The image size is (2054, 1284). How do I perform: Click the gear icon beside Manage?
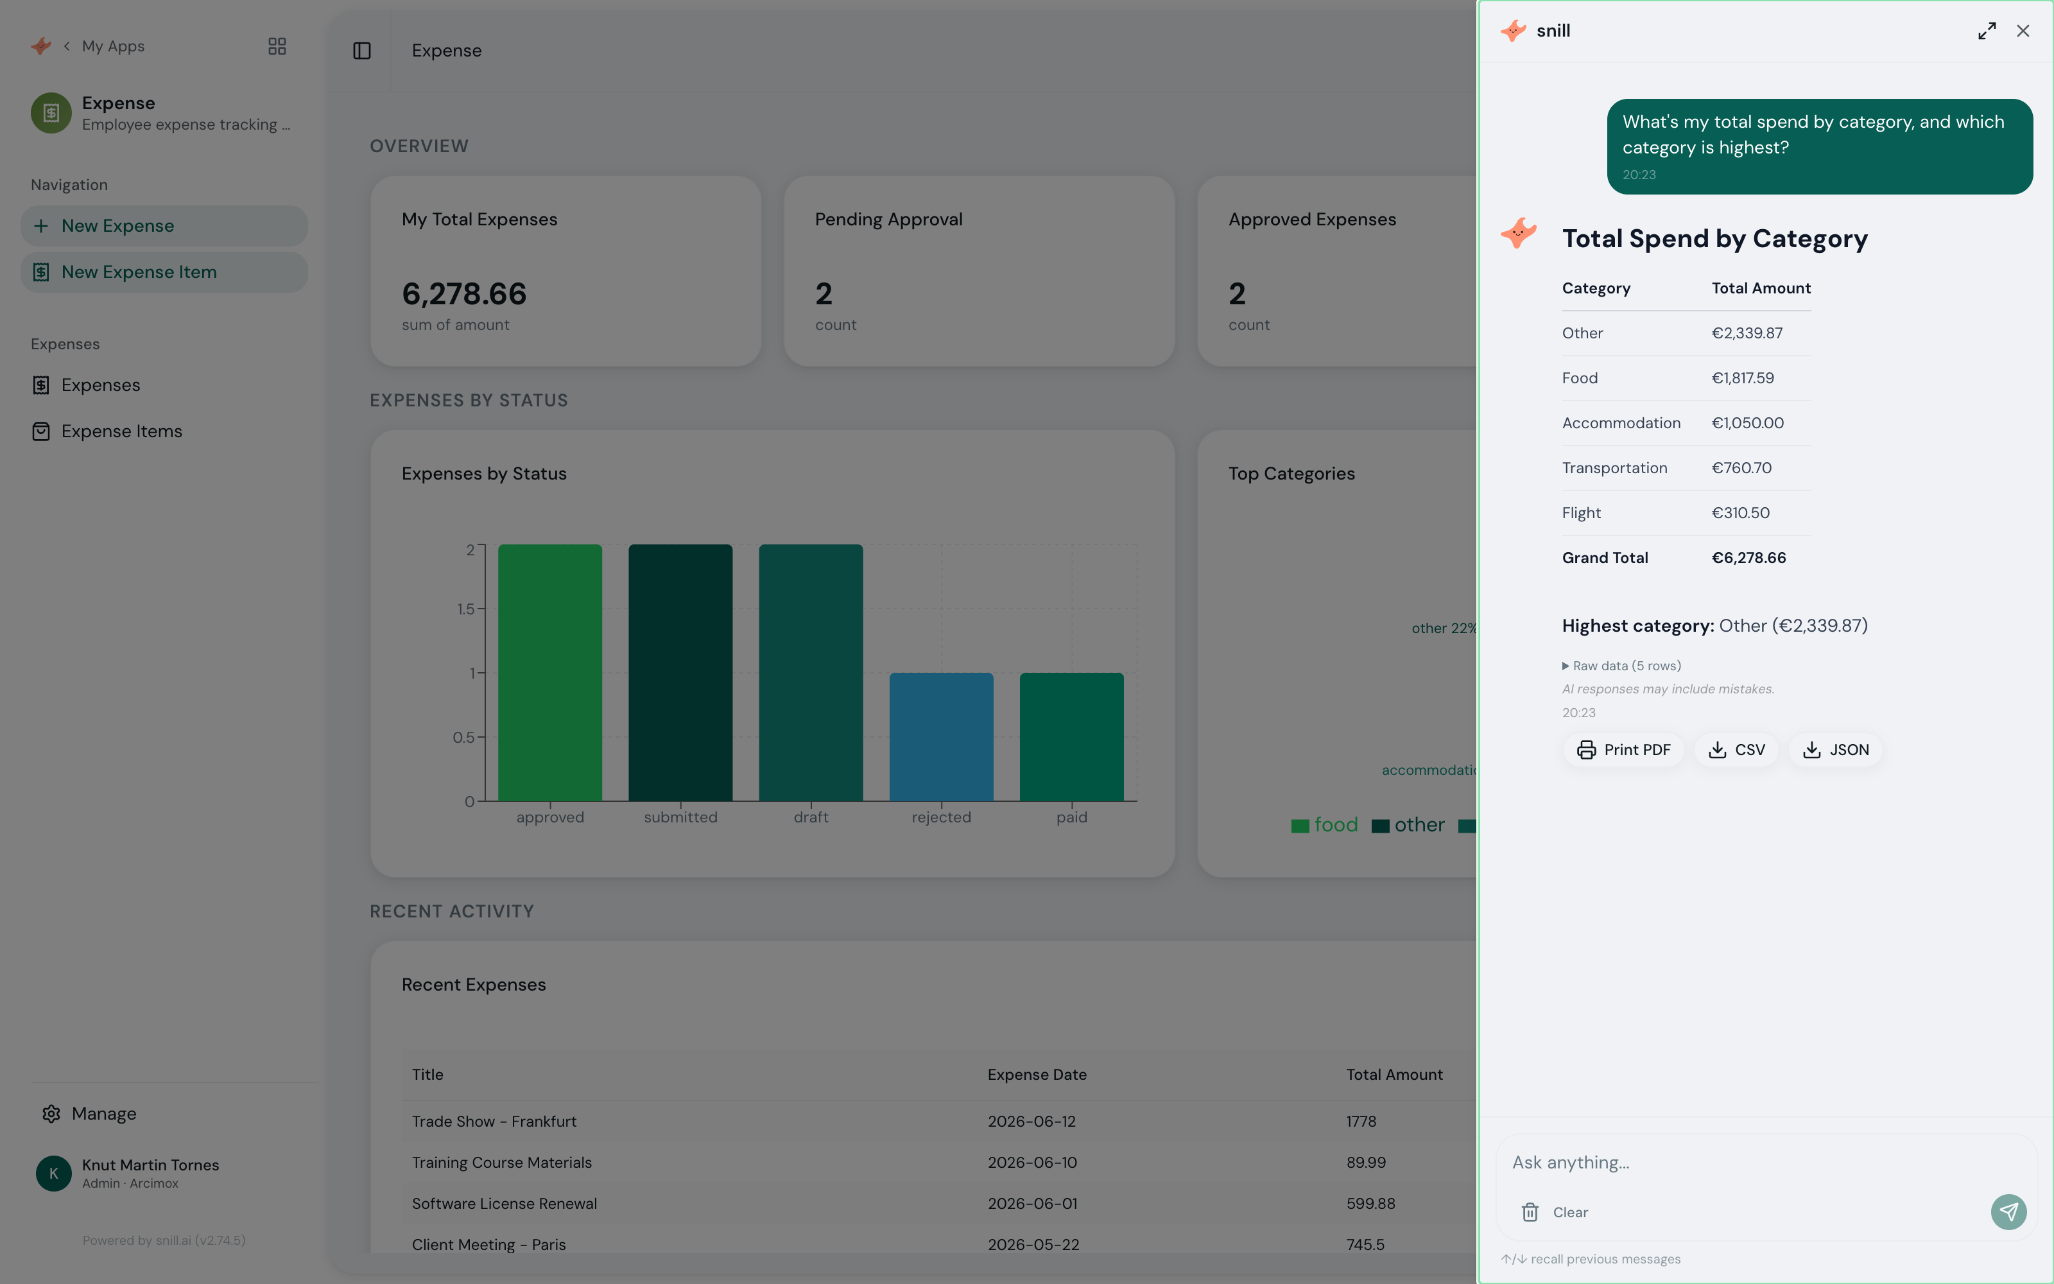point(51,1113)
